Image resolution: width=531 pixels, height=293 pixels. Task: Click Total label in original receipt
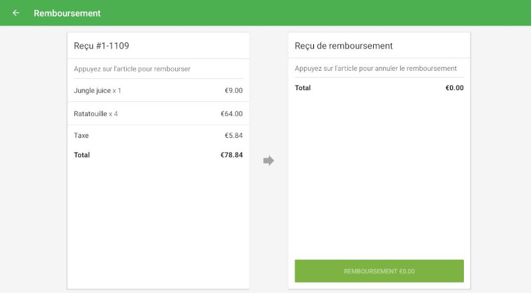(x=82, y=154)
